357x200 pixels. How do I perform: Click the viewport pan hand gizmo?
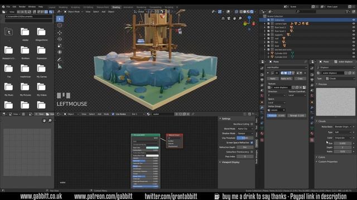[234, 18]
